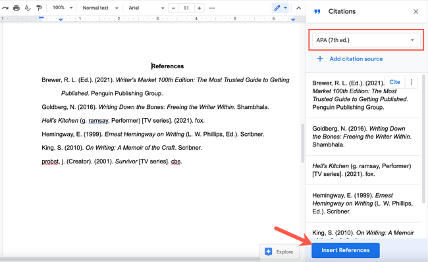Click the Citations panel scrollbar
Viewport: 428px width, 262px height.
pos(423,139)
